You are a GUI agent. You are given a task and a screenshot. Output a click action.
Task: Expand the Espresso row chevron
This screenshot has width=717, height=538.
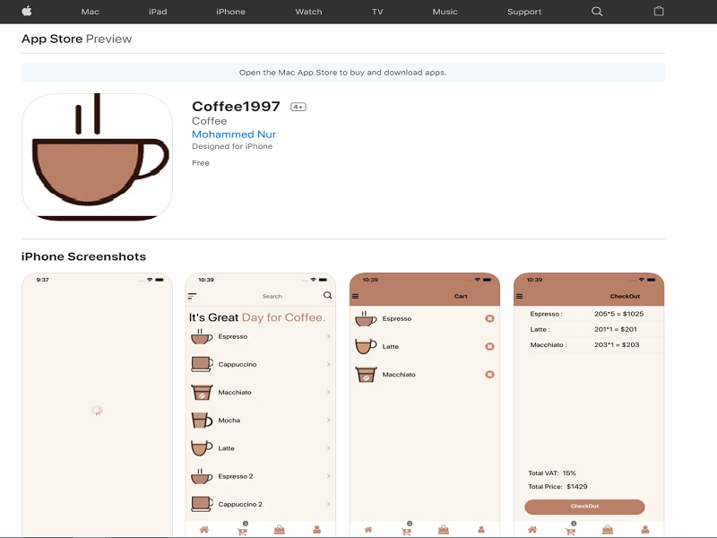(x=328, y=336)
